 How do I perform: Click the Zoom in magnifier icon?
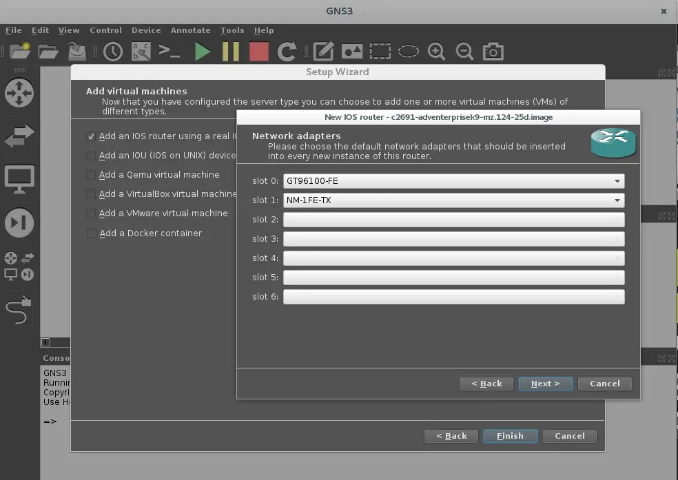[436, 52]
